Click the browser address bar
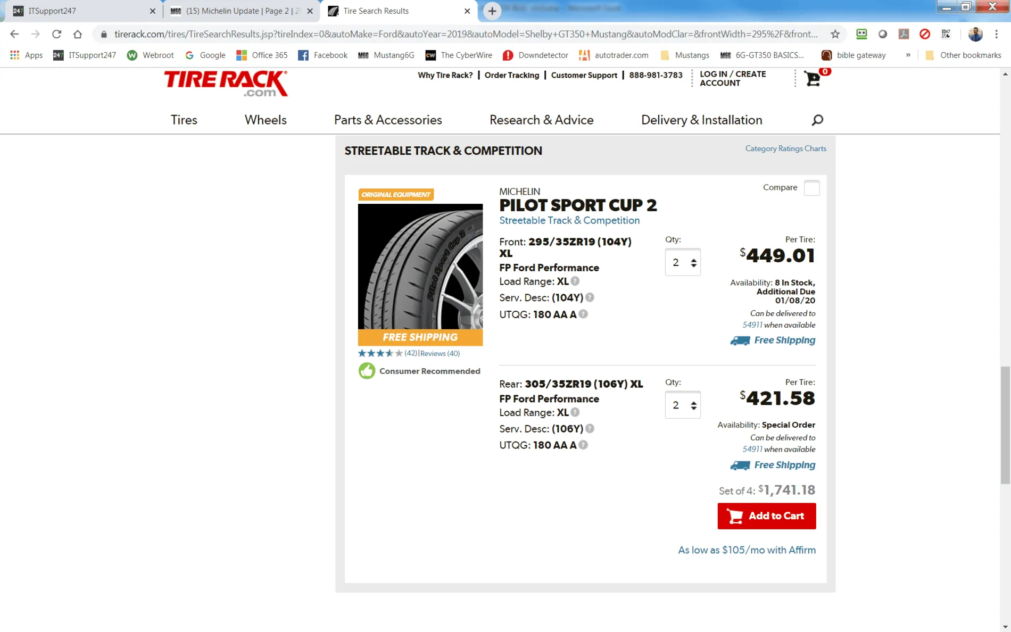The height and width of the screenshot is (632, 1011). pos(466,34)
